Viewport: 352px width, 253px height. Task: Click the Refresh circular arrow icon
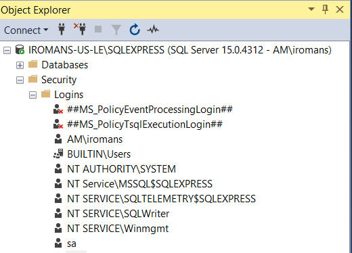[x=135, y=30]
